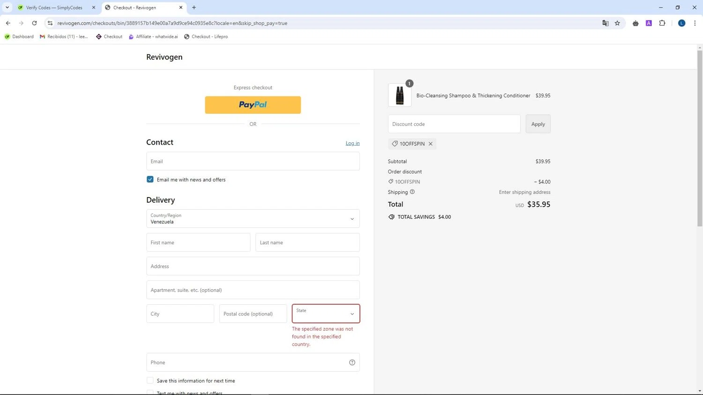The height and width of the screenshot is (395, 703).
Task: Open the Google Translate page icon
Action: pos(605,23)
